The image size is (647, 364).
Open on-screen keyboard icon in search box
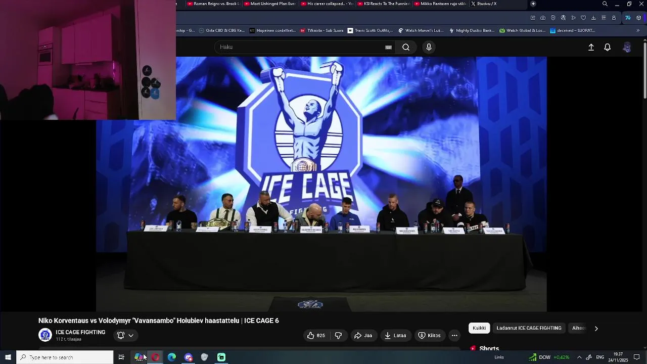point(388,47)
